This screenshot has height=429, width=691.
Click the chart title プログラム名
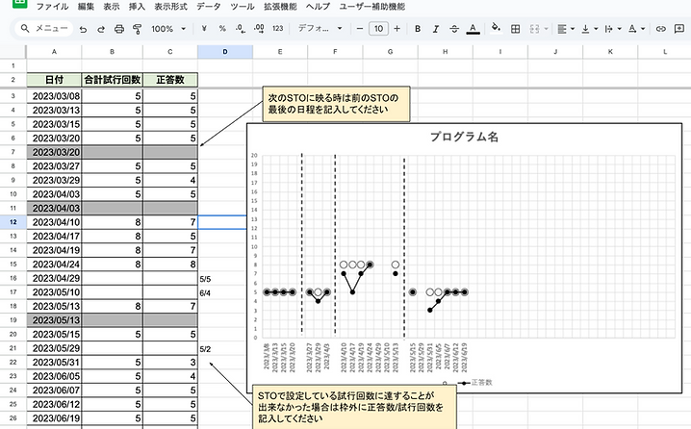coord(464,137)
